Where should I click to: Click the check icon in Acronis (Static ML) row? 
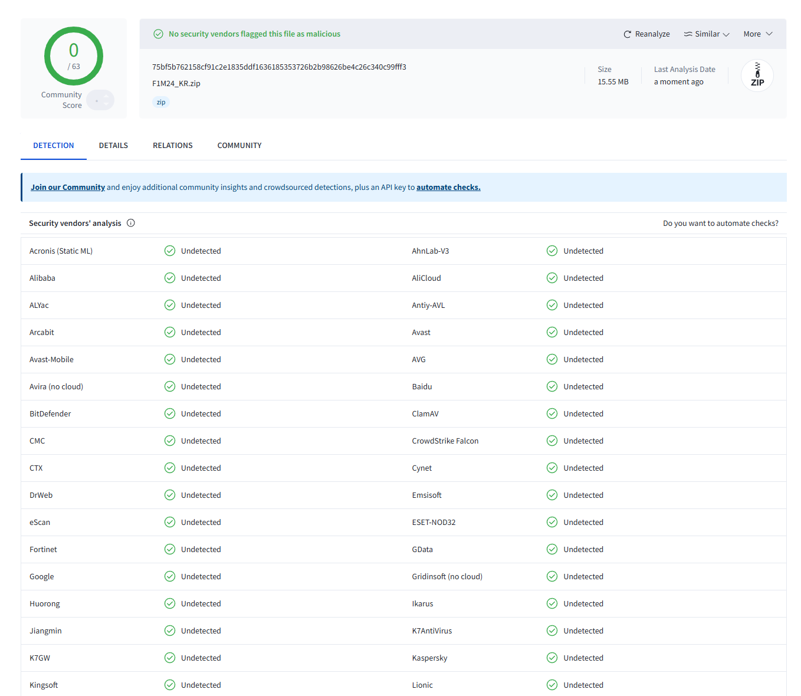[x=170, y=251]
